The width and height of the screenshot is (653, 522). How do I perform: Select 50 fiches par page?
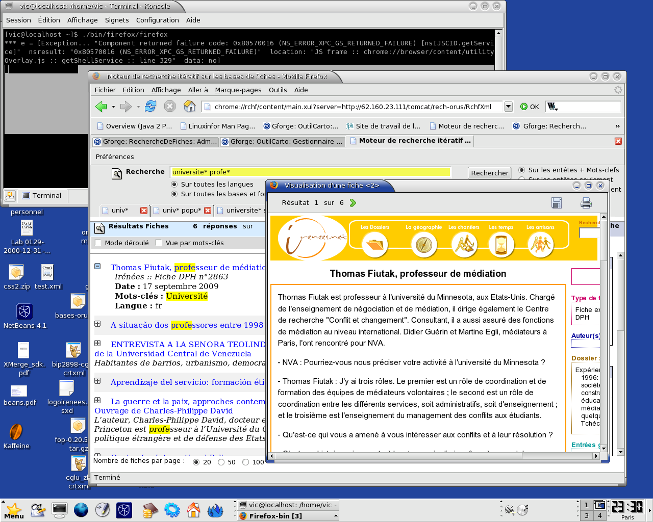pyautogui.click(x=221, y=462)
